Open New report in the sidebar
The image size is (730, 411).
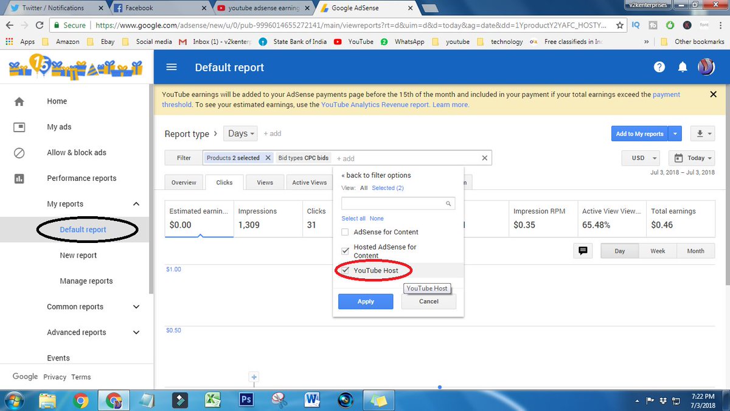coord(78,256)
